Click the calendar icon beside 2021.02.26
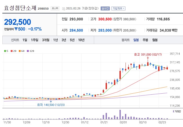This screenshot has width=183, height=127. [64, 9]
